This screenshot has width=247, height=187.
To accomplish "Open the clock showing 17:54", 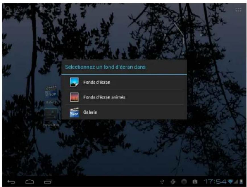I will coord(215,182).
